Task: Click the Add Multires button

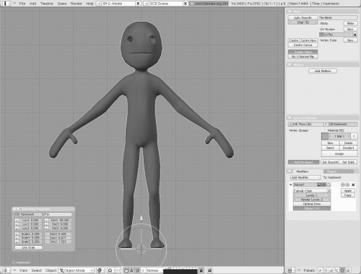Action: [x=323, y=71]
